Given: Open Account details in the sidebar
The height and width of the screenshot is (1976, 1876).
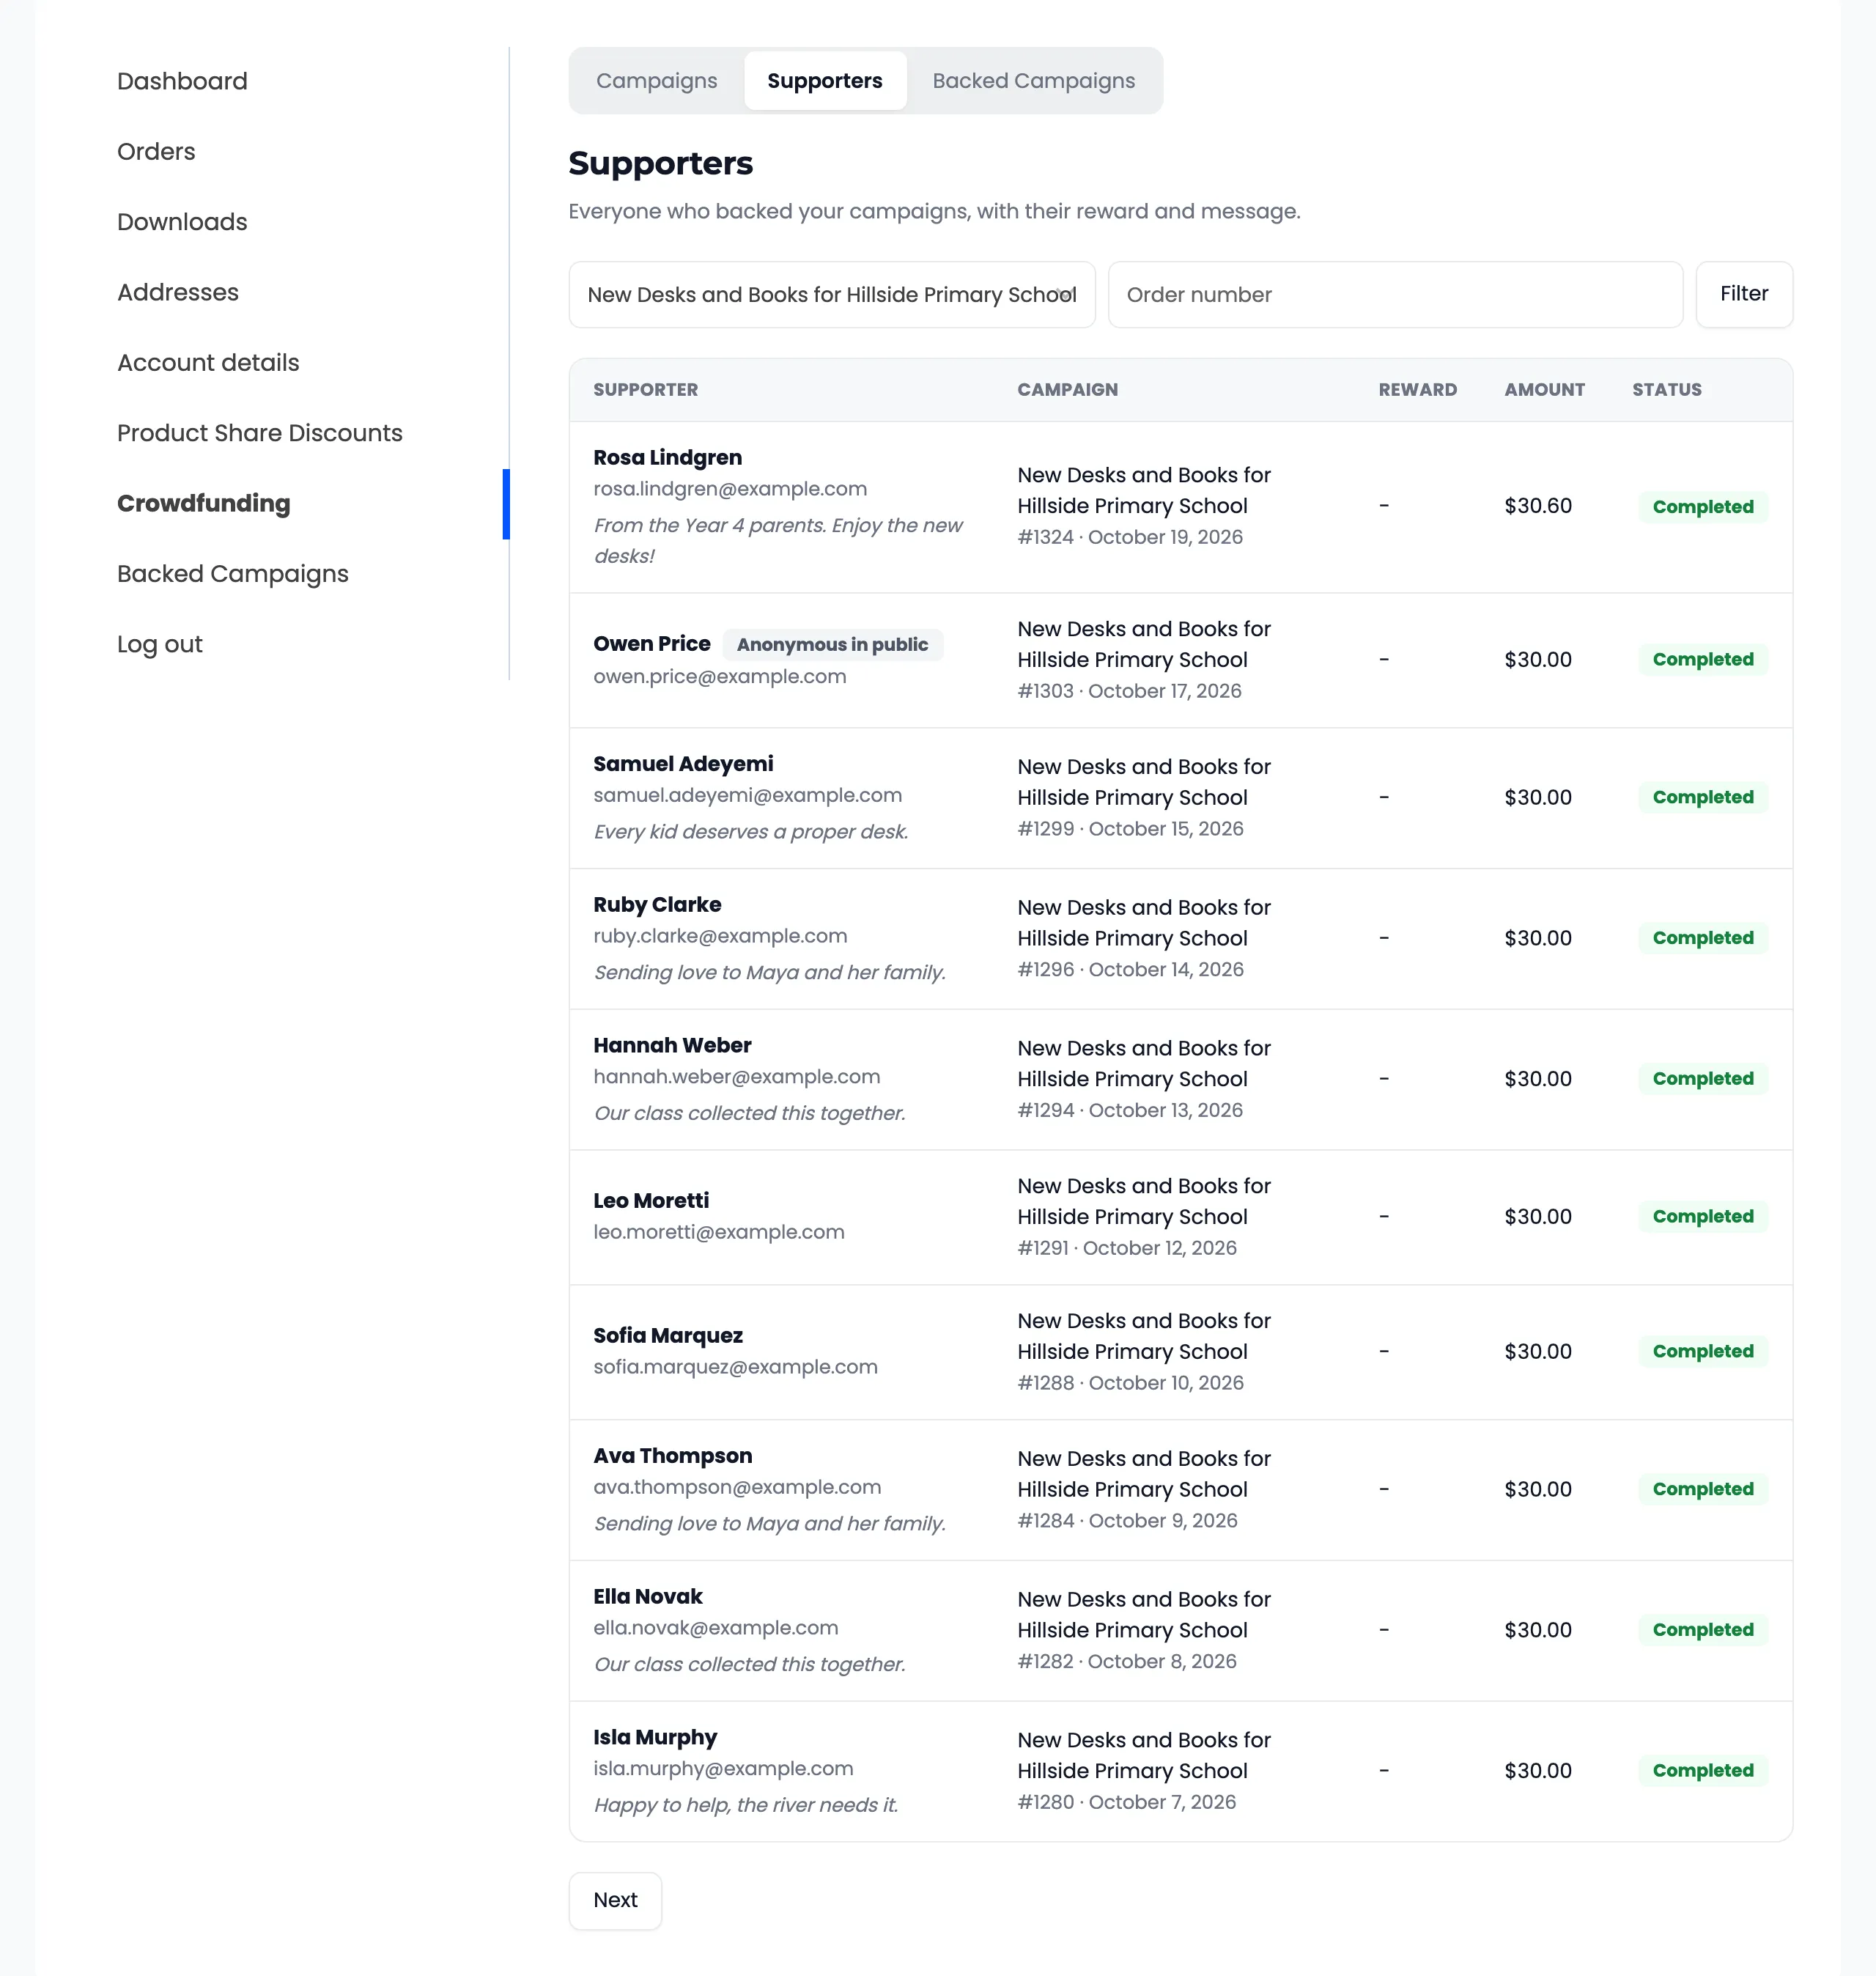Looking at the screenshot, I should [x=208, y=363].
